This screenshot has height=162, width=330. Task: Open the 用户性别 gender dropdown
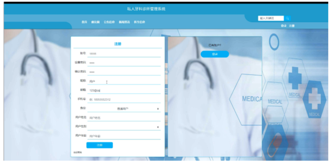124,127
